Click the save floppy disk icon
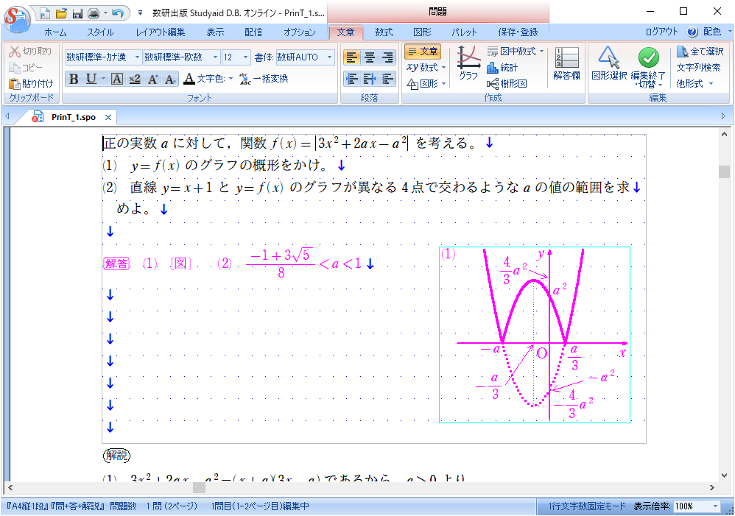 point(77,13)
